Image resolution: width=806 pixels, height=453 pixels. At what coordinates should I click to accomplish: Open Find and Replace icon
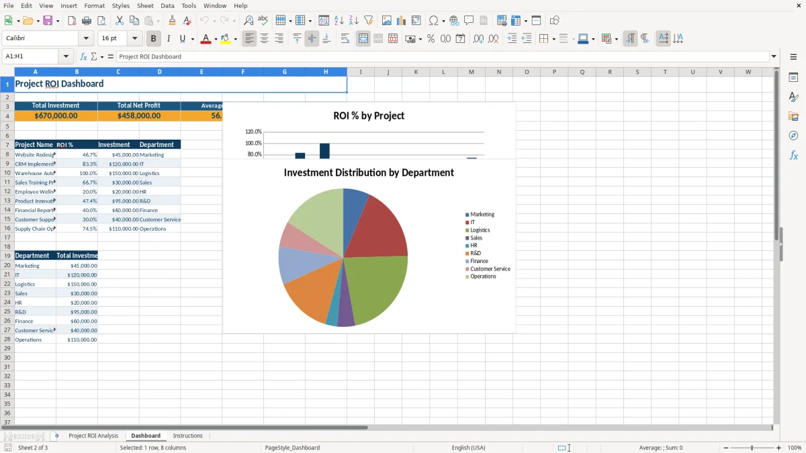249,21
